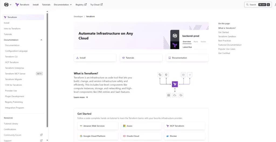Follow the Learn more link
The width and height of the screenshot is (276, 142).
coord(81,97)
